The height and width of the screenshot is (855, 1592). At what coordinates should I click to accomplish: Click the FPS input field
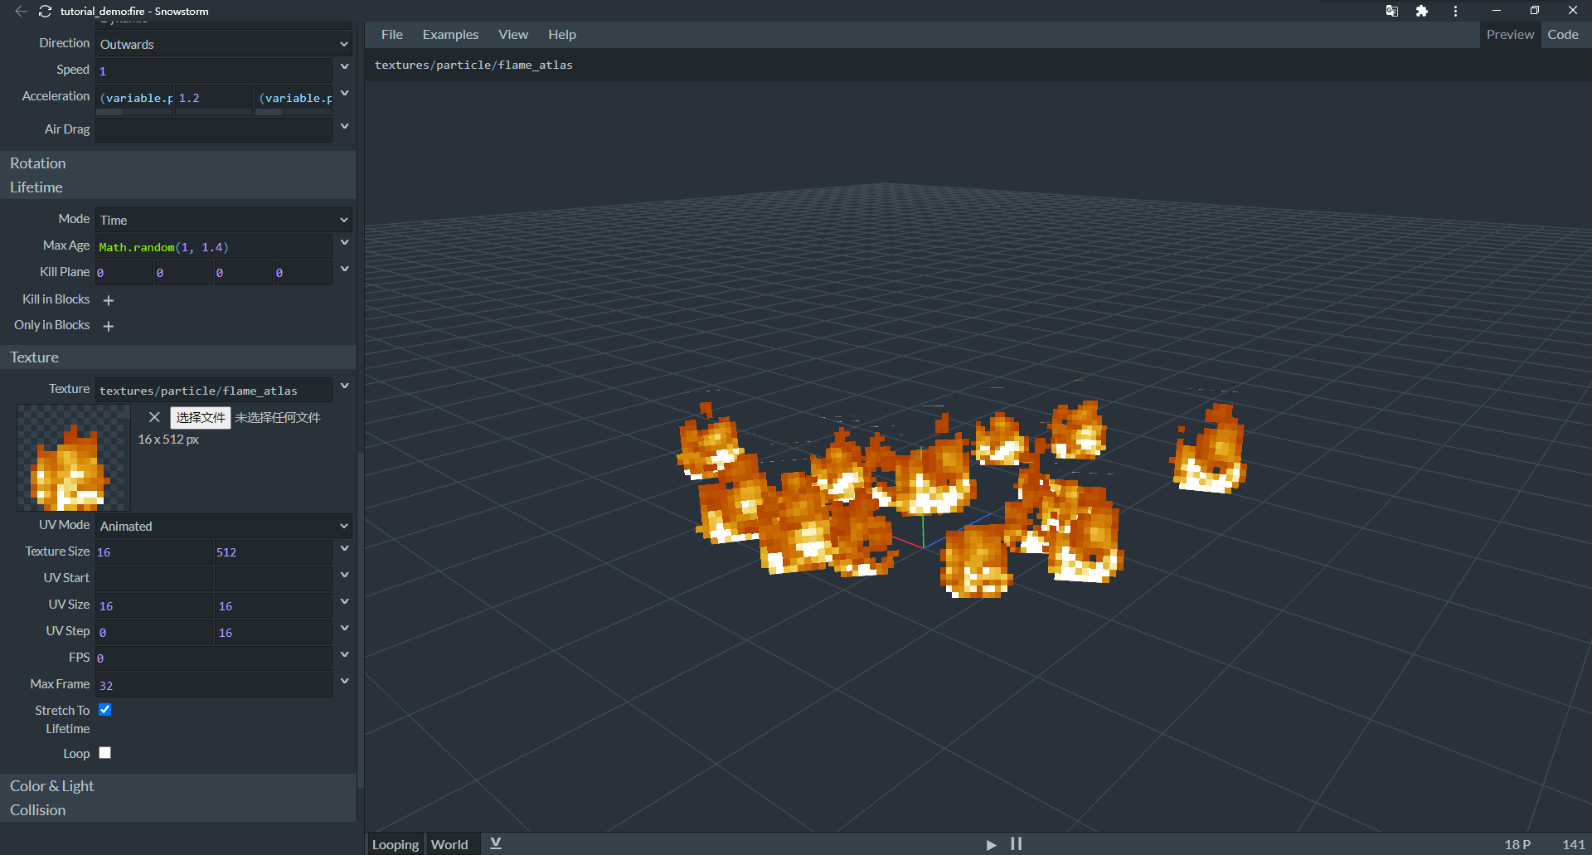pos(214,658)
